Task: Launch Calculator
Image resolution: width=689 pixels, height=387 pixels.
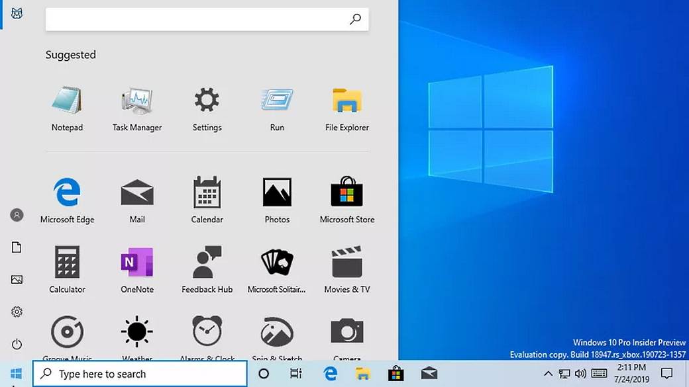Action: 67,265
